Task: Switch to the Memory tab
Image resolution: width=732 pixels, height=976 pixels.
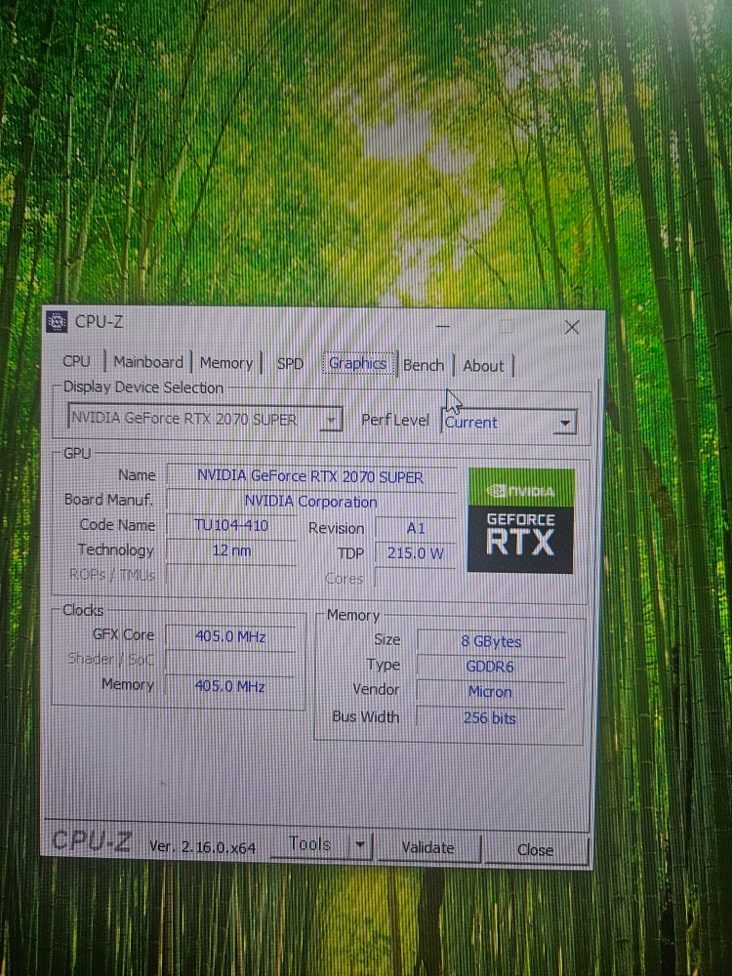Action: pyautogui.click(x=226, y=363)
